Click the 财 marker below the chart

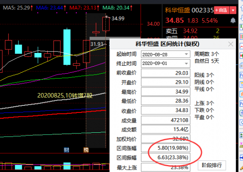(67, 150)
